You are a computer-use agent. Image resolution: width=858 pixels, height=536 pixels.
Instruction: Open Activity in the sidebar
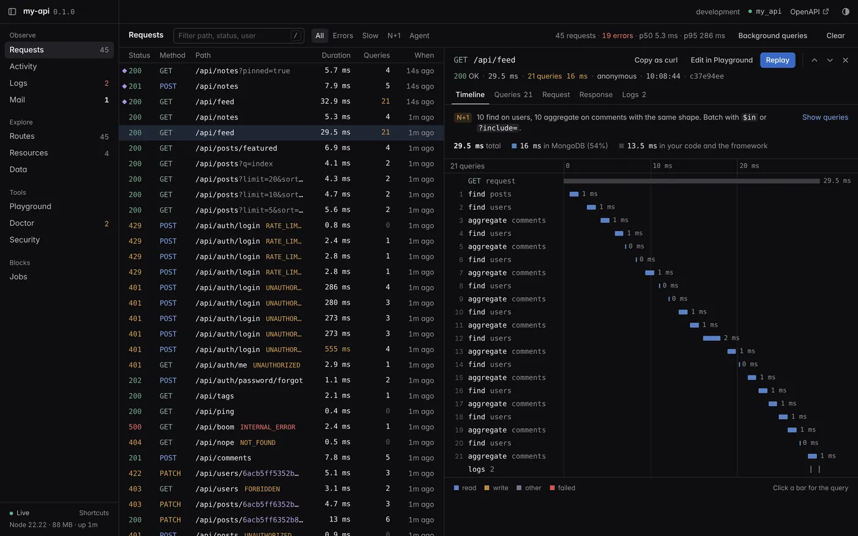click(59, 66)
